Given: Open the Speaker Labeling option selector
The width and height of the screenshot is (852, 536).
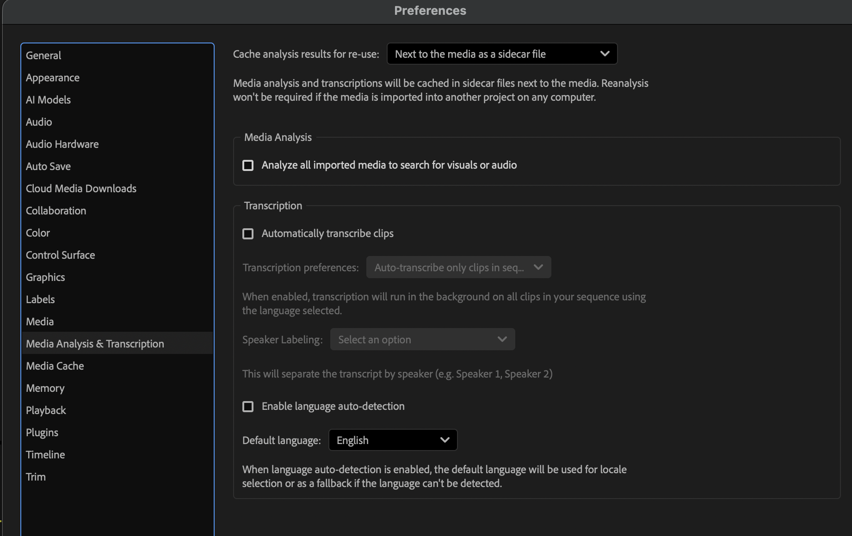Looking at the screenshot, I should [x=422, y=339].
